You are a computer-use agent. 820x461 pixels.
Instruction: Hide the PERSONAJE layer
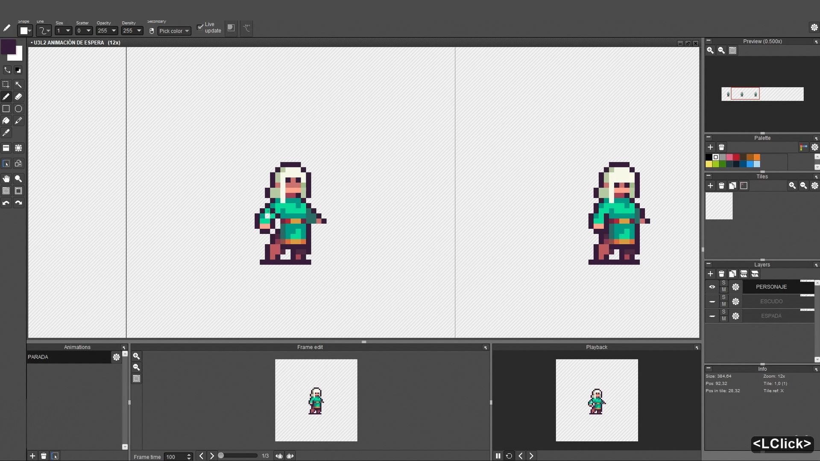[x=712, y=287]
